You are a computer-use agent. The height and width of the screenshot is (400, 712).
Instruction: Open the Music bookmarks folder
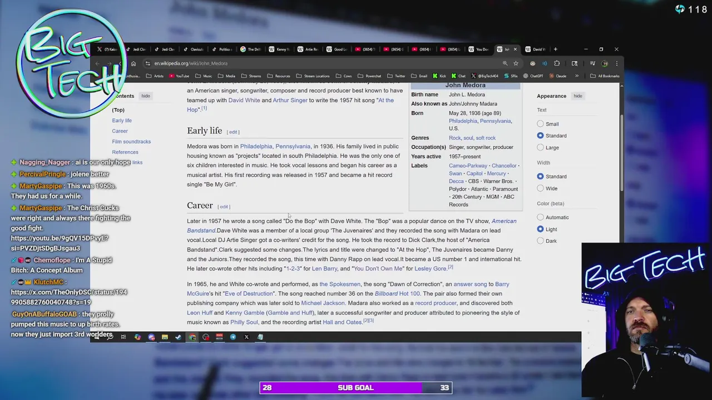click(204, 76)
